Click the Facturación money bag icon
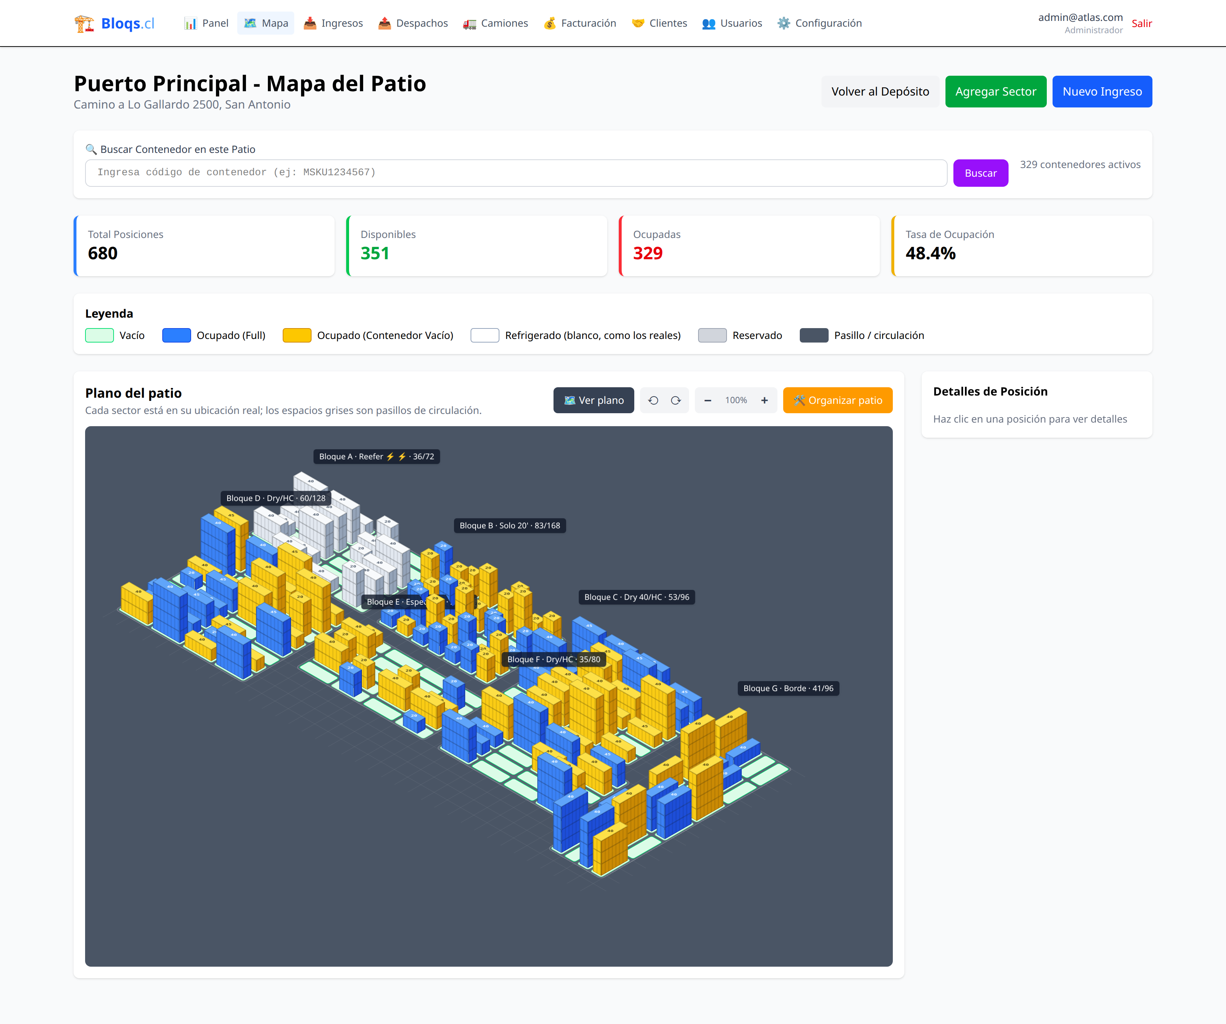Viewport: 1226px width, 1024px height. click(x=550, y=23)
